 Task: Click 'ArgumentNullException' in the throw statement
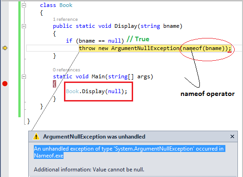(x=145, y=48)
